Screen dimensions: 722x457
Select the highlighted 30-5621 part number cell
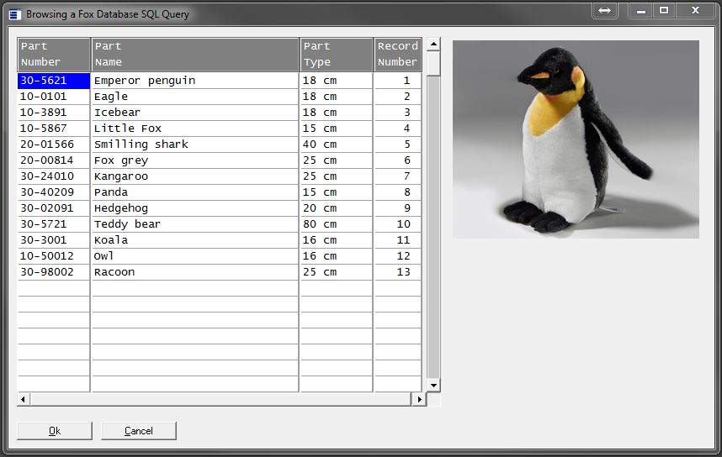coord(54,81)
